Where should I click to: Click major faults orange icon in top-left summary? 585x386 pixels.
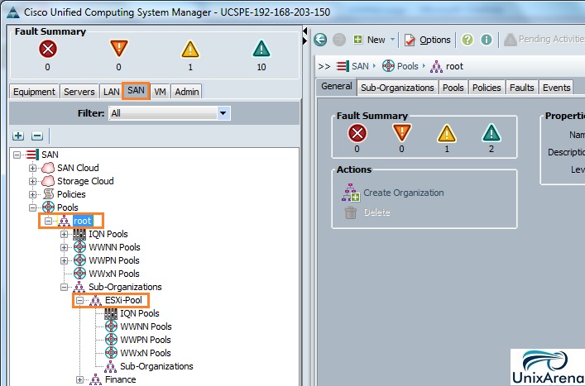pos(119,49)
